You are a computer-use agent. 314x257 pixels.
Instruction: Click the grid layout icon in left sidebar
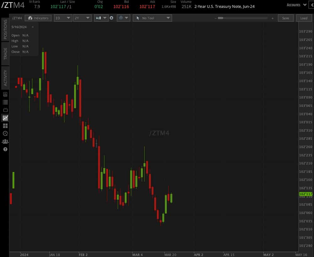click(5, 126)
